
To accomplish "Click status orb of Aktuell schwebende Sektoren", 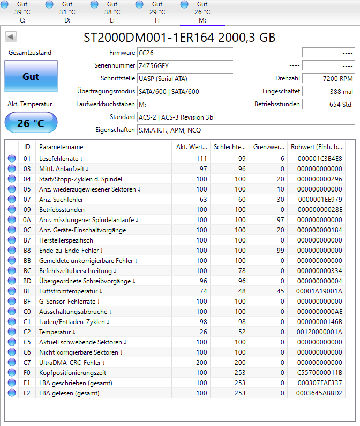I will [x=12, y=342].
